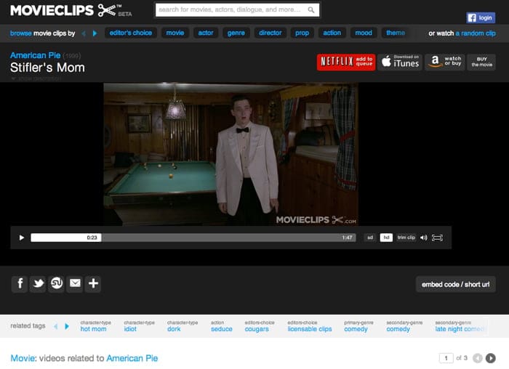The width and height of the screenshot is (509, 369).
Task: Share clip on Facebook icon
Action: [x=20, y=284]
